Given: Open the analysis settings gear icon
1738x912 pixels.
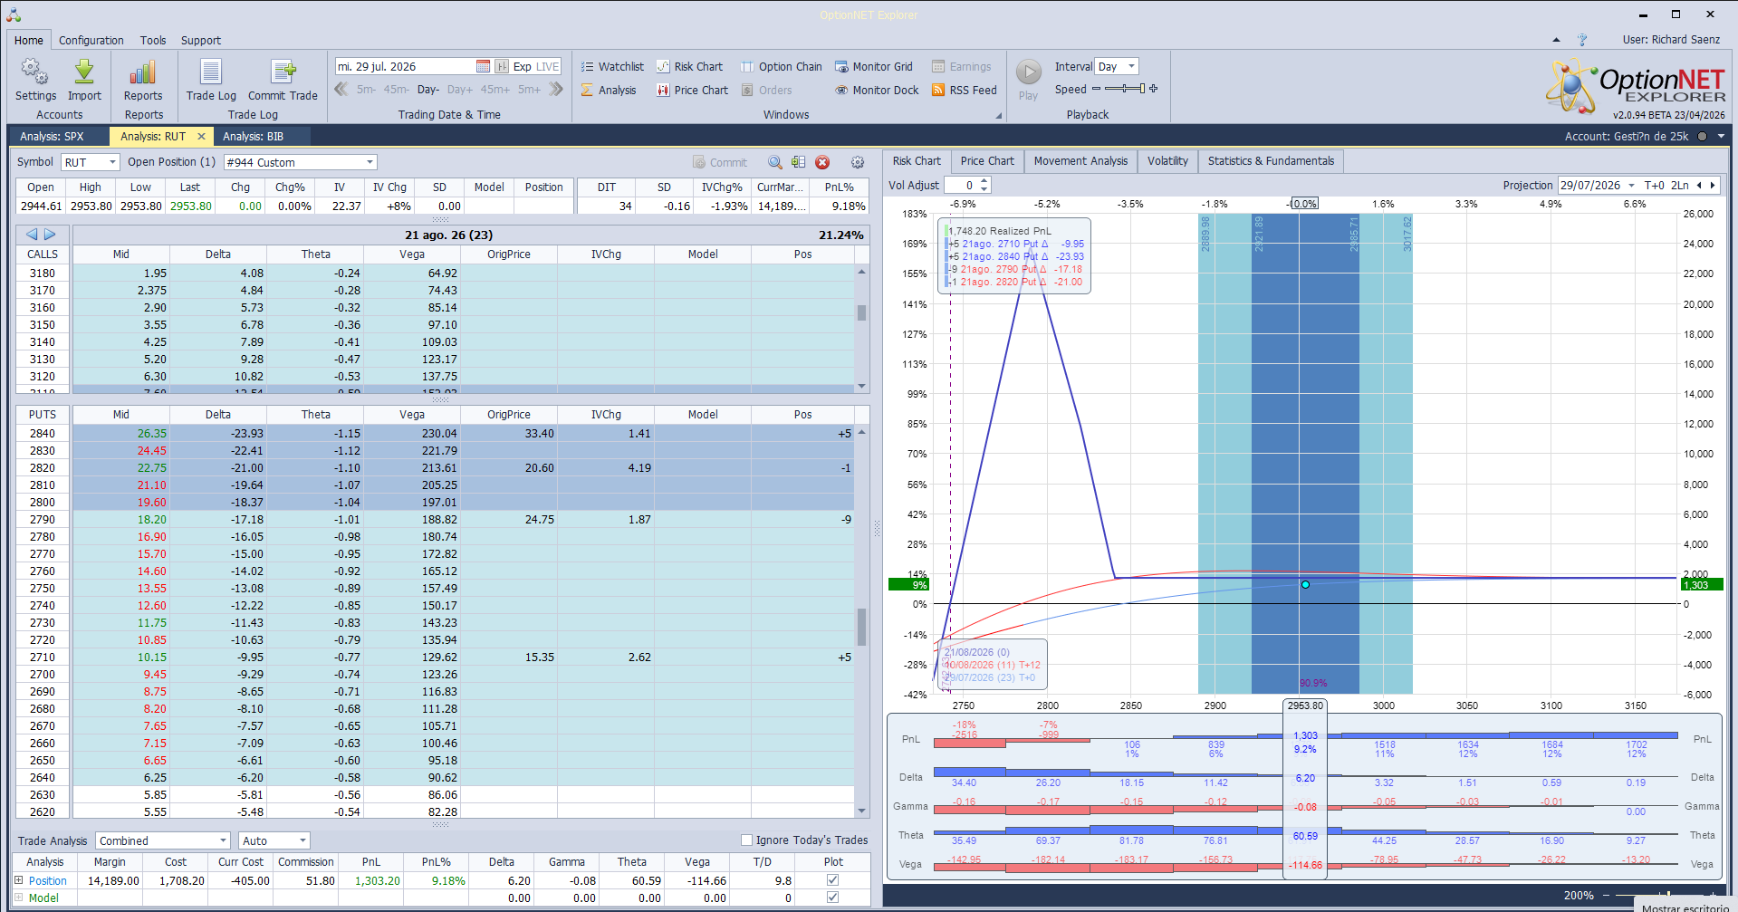Looking at the screenshot, I should [x=858, y=162].
